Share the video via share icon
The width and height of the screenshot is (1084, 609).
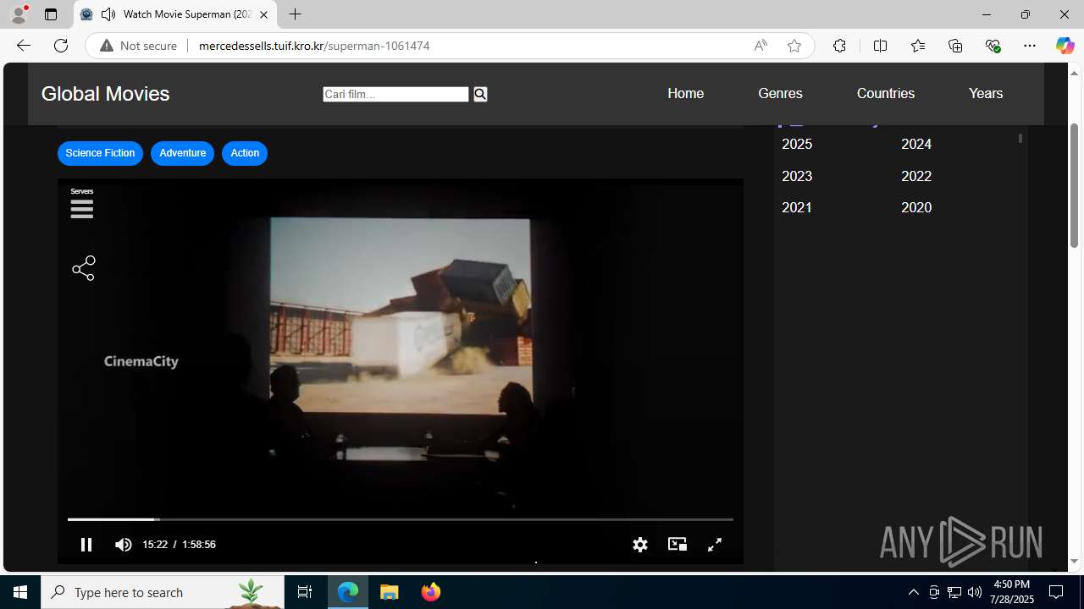point(83,269)
